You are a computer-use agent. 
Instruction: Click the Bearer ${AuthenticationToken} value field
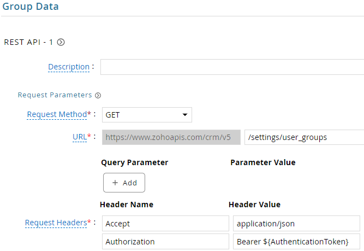pyautogui.click(x=296, y=242)
